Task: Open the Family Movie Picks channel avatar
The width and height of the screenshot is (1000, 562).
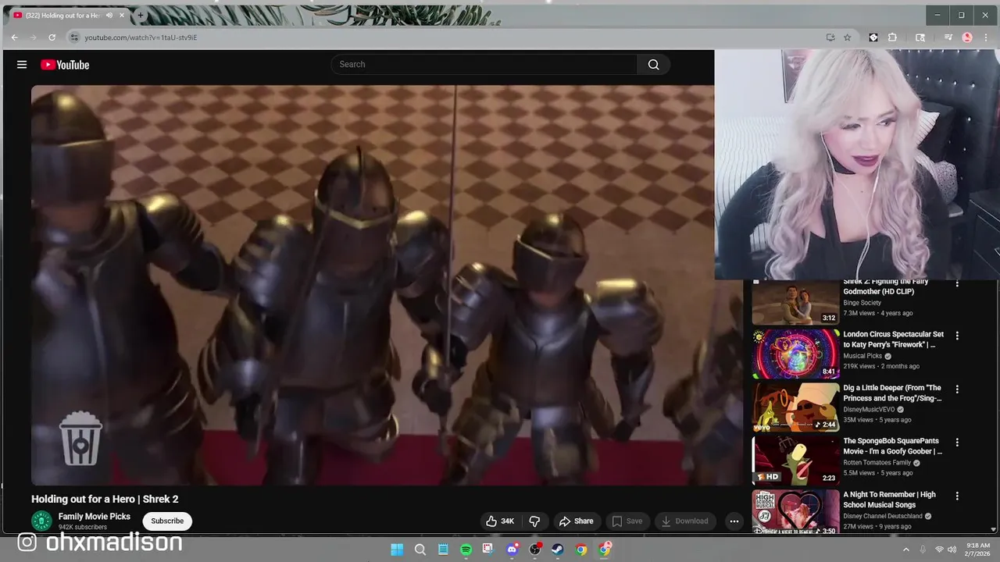Action: 41,521
